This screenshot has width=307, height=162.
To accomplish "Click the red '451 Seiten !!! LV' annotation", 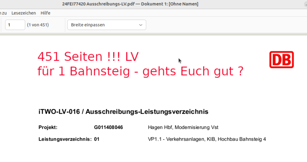I will [88, 57].
